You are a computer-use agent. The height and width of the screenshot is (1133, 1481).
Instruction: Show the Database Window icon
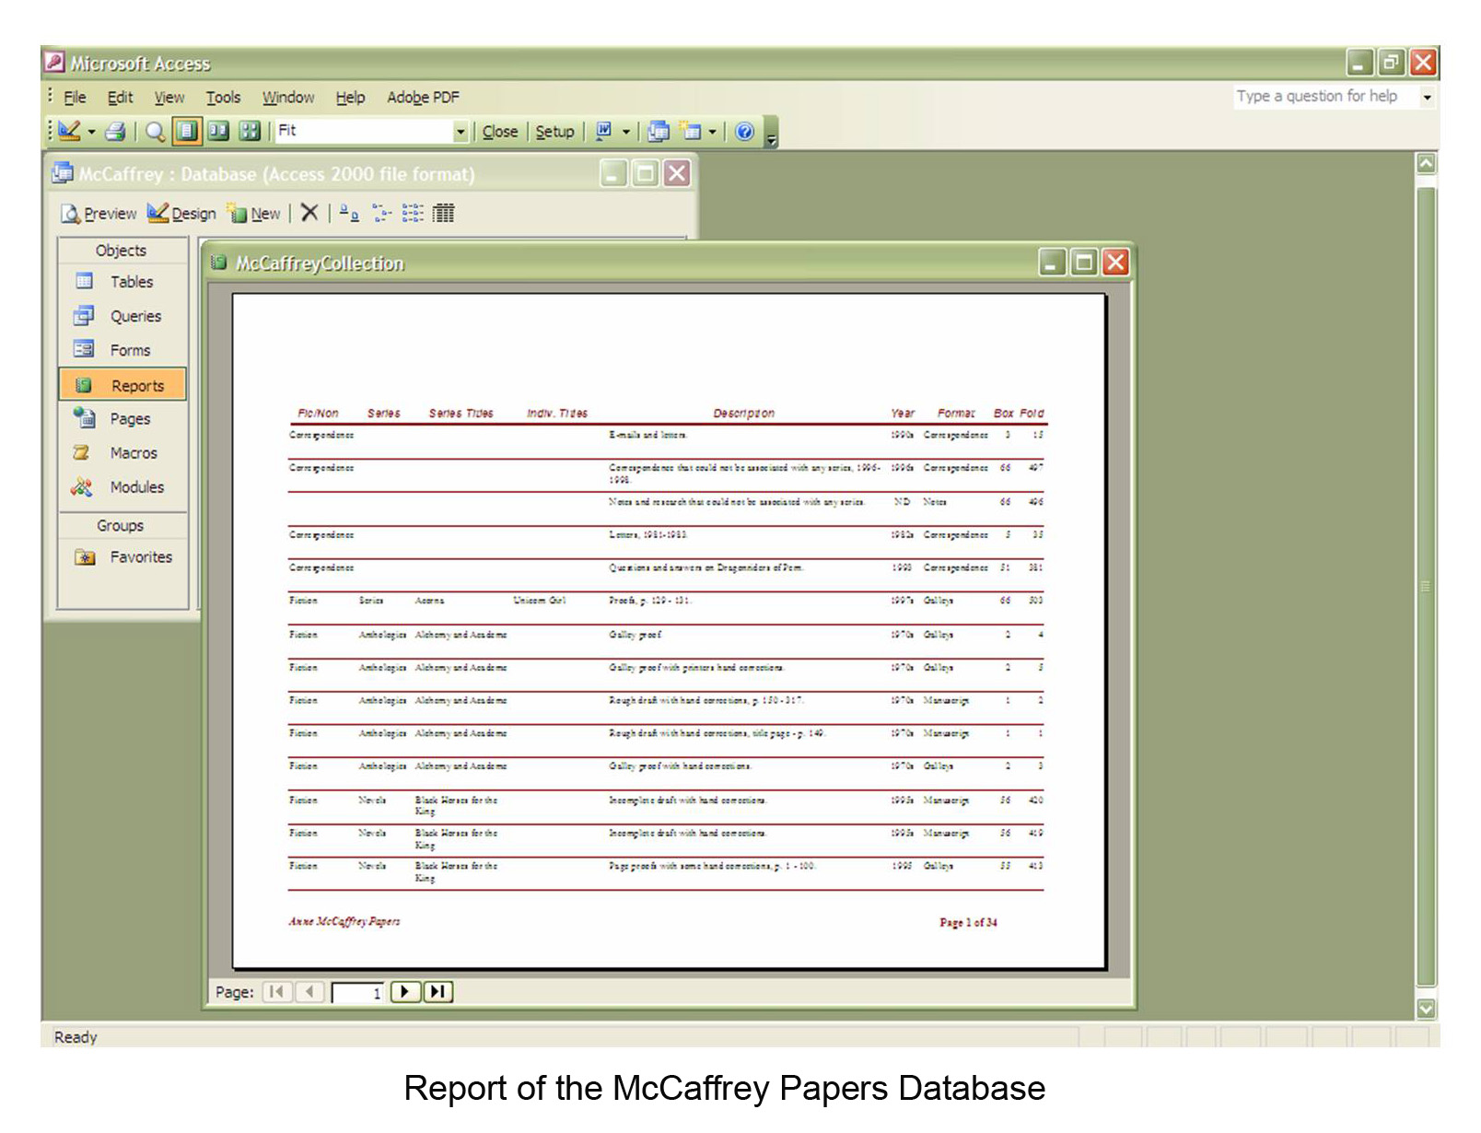(659, 132)
